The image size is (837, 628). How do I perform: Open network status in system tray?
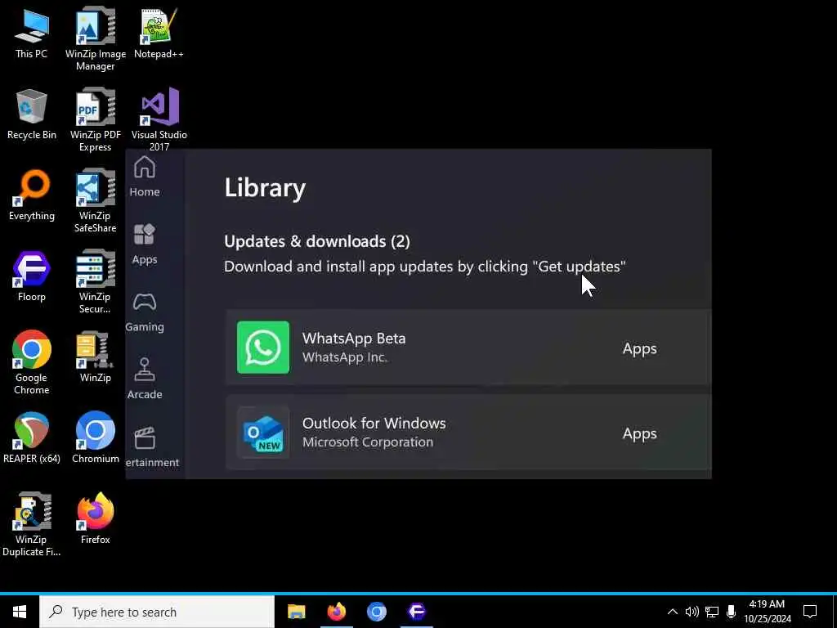(x=712, y=612)
